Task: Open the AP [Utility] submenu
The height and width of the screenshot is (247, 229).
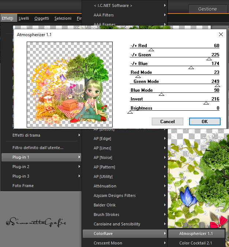Action: [x=125, y=176]
